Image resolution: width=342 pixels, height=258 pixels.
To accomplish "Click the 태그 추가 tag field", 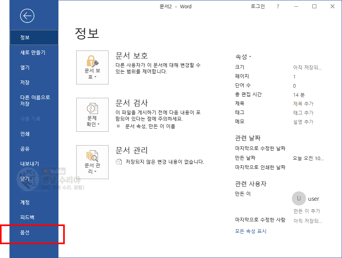I will pyautogui.click(x=303, y=113).
